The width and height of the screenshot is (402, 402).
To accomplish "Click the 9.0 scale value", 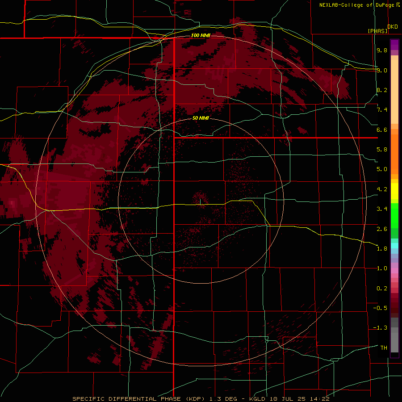I will coord(382,70).
